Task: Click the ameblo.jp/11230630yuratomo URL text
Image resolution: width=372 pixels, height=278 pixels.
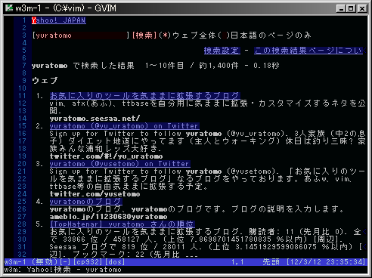Action: coord(108,217)
